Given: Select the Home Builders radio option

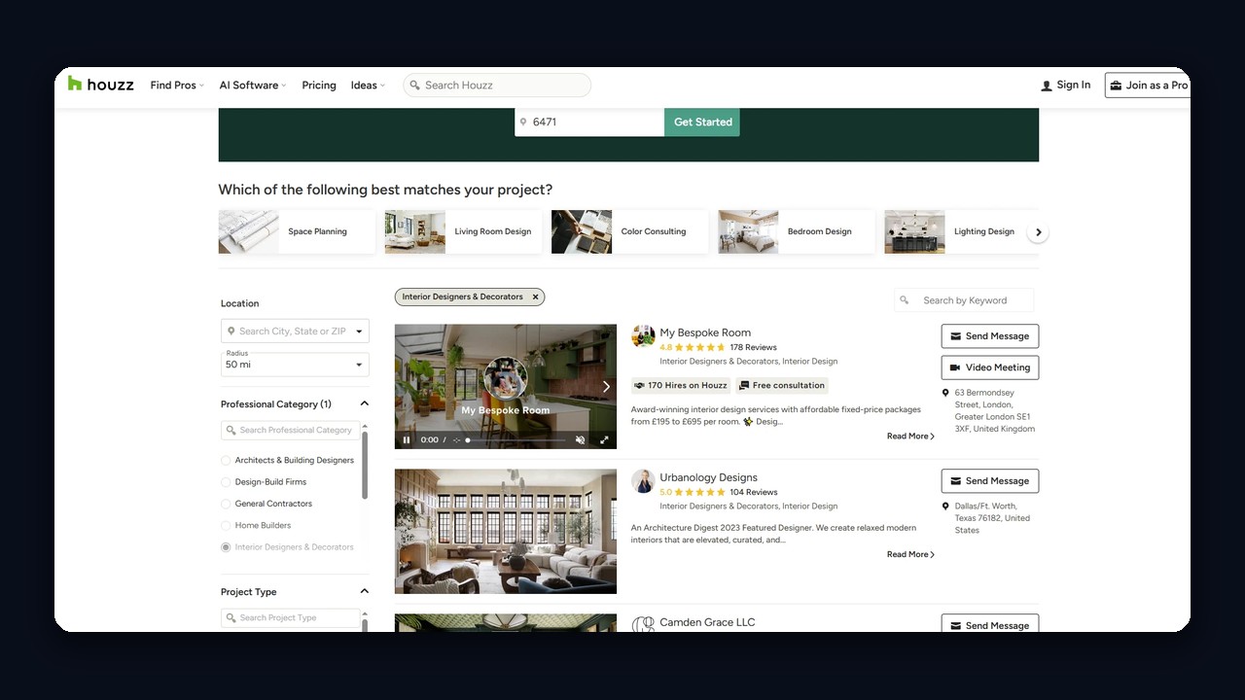Looking at the screenshot, I should [x=226, y=526].
